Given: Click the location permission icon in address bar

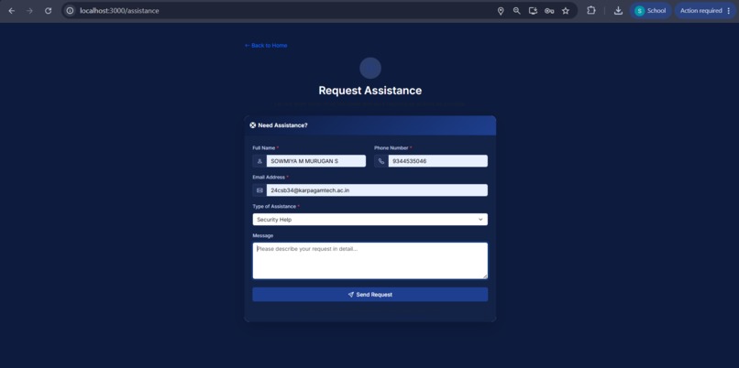Looking at the screenshot, I should click(x=501, y=11).
